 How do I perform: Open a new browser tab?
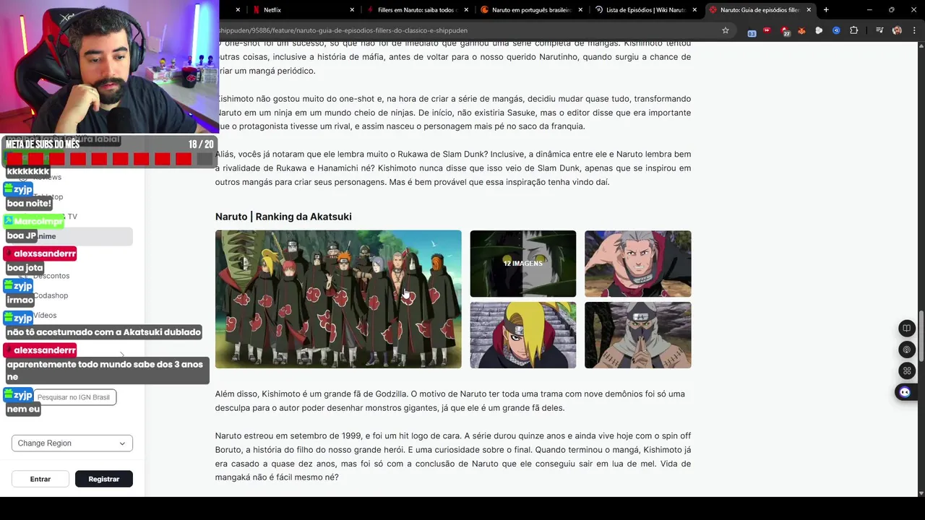click(x=826, y=9)
